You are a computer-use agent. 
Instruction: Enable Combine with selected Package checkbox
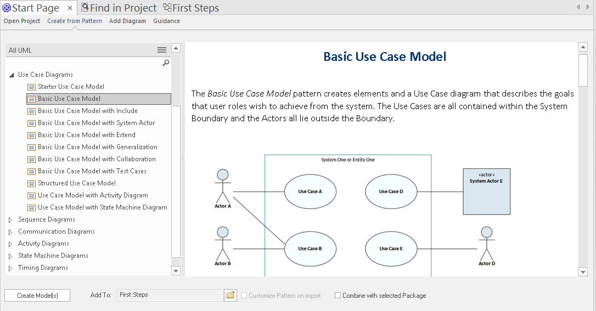338,296
